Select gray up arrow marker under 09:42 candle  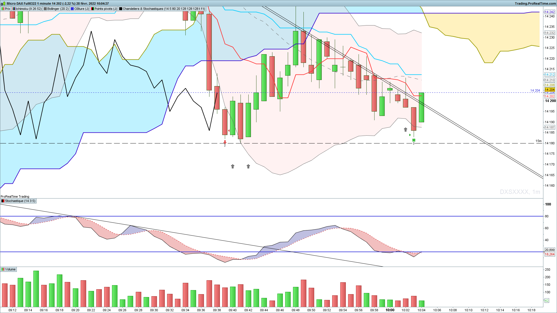(x=248, y=166)
